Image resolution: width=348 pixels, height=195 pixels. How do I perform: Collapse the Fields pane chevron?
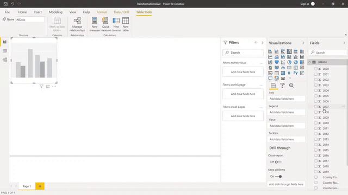coord(344,43)
